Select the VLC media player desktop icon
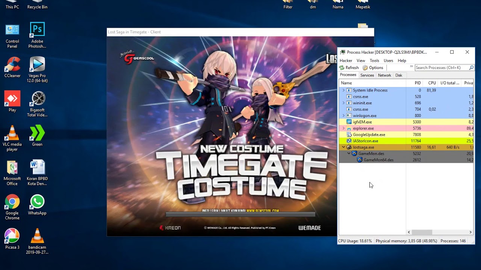This screenshot has height=270, width=481. (12, 138)
